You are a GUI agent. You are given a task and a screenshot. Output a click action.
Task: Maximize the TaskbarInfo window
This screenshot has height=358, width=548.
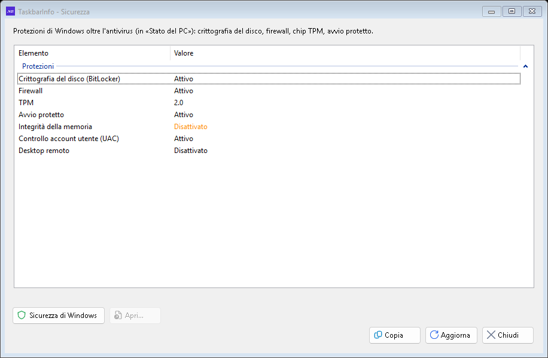pos(512,11)
